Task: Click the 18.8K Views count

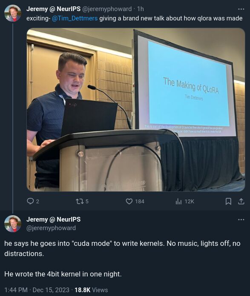Action: click(91, 290)
